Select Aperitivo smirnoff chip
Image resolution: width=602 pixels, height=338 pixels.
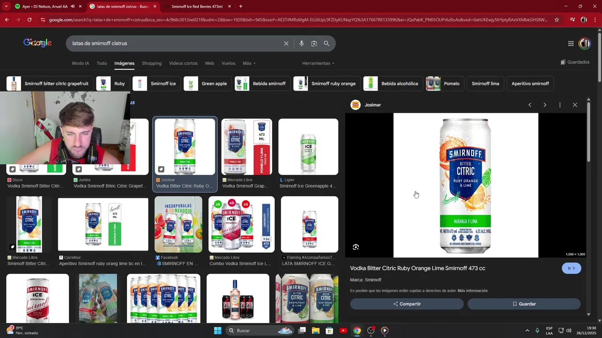click(530, 84)
